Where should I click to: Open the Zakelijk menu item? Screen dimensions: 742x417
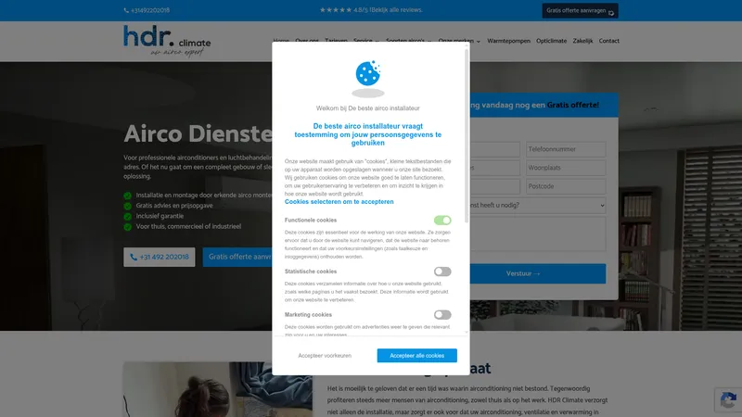[x=582, y=41]
